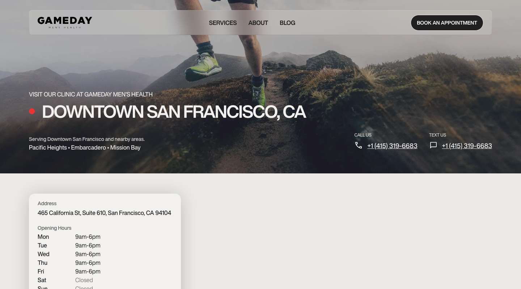Click the Wed row day label
521x289 pixels.
coord(43,254)
